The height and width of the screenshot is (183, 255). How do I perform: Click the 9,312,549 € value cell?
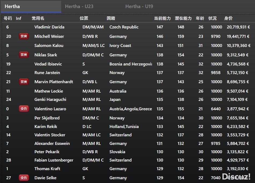tap(238, 55)
